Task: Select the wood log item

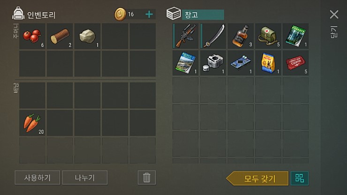Action: coord(60,36)
